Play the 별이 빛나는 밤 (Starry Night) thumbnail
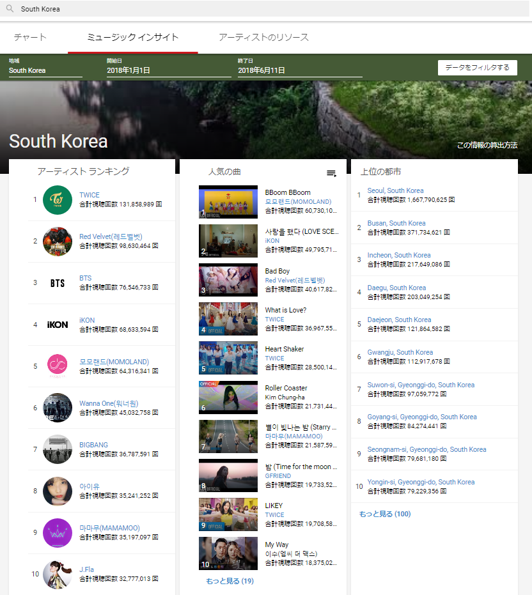 pyautogui.click(x=228, y=437)
